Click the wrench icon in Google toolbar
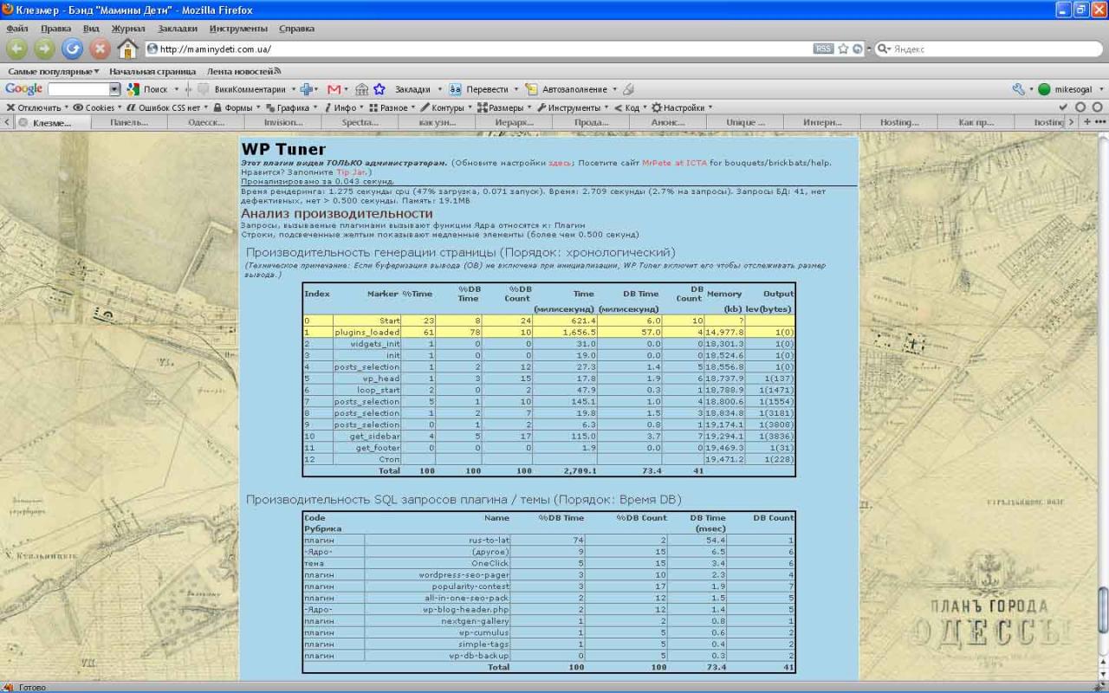Viewport: 1109px width, 693px height. (1018, 89)
